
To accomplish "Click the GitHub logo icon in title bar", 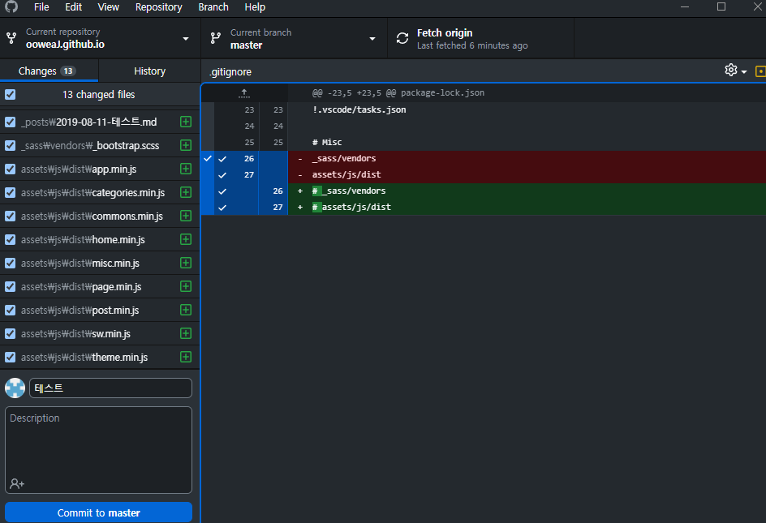I will click(x=11, y=6).
